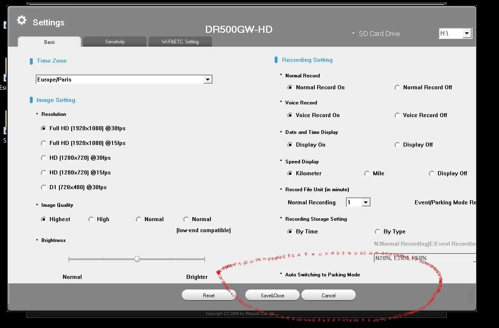Open the Wi-Fi&ETC. Setting tab

tap(180, 42)
